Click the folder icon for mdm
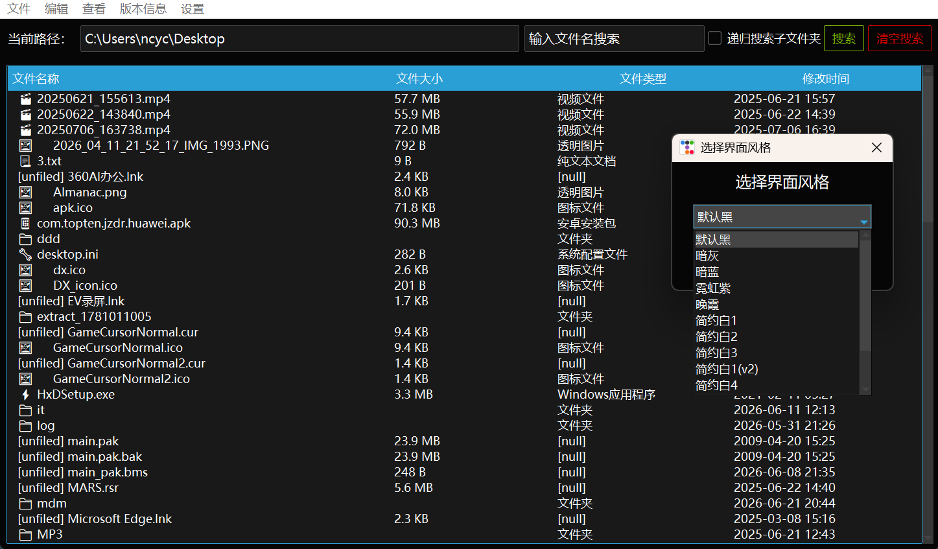Image resolution: width=938 pixels, height=549 pixels. (x=25, y=504)
